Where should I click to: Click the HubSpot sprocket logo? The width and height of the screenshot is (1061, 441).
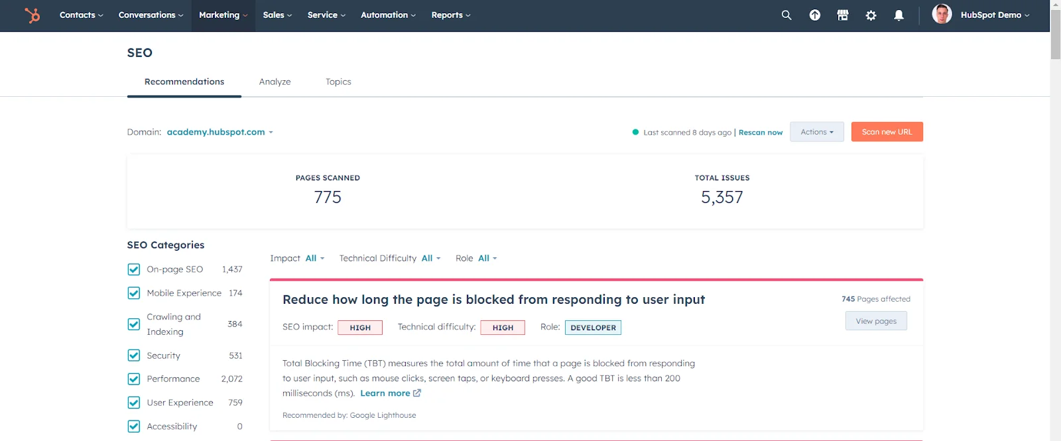pos(32,15)
